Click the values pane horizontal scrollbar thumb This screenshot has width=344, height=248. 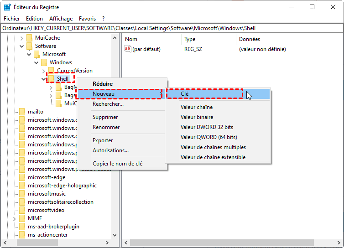[222, 243]
